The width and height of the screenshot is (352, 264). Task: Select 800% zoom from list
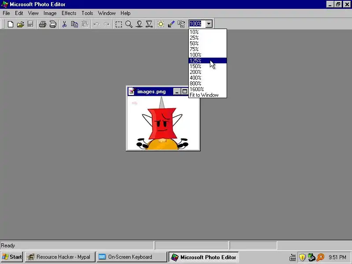(207, 83)
